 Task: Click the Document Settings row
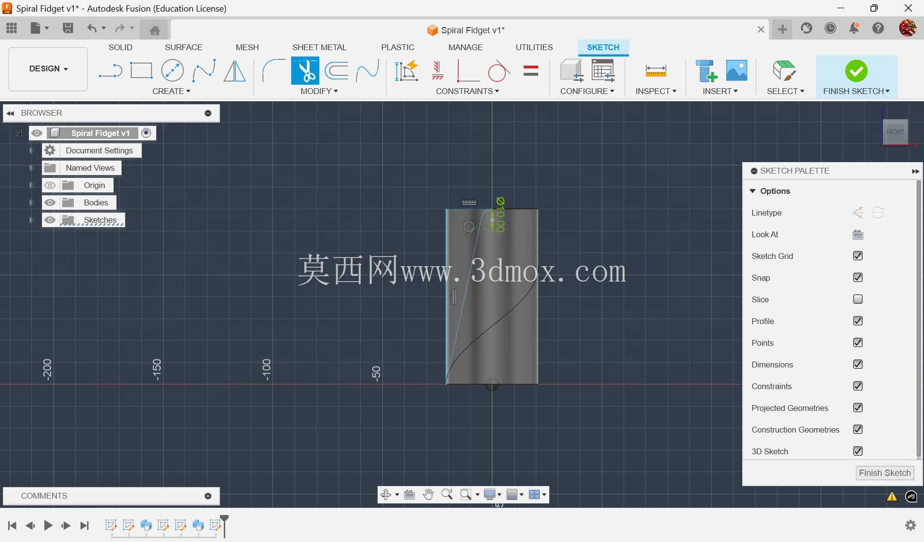click(x=92, y=150)
